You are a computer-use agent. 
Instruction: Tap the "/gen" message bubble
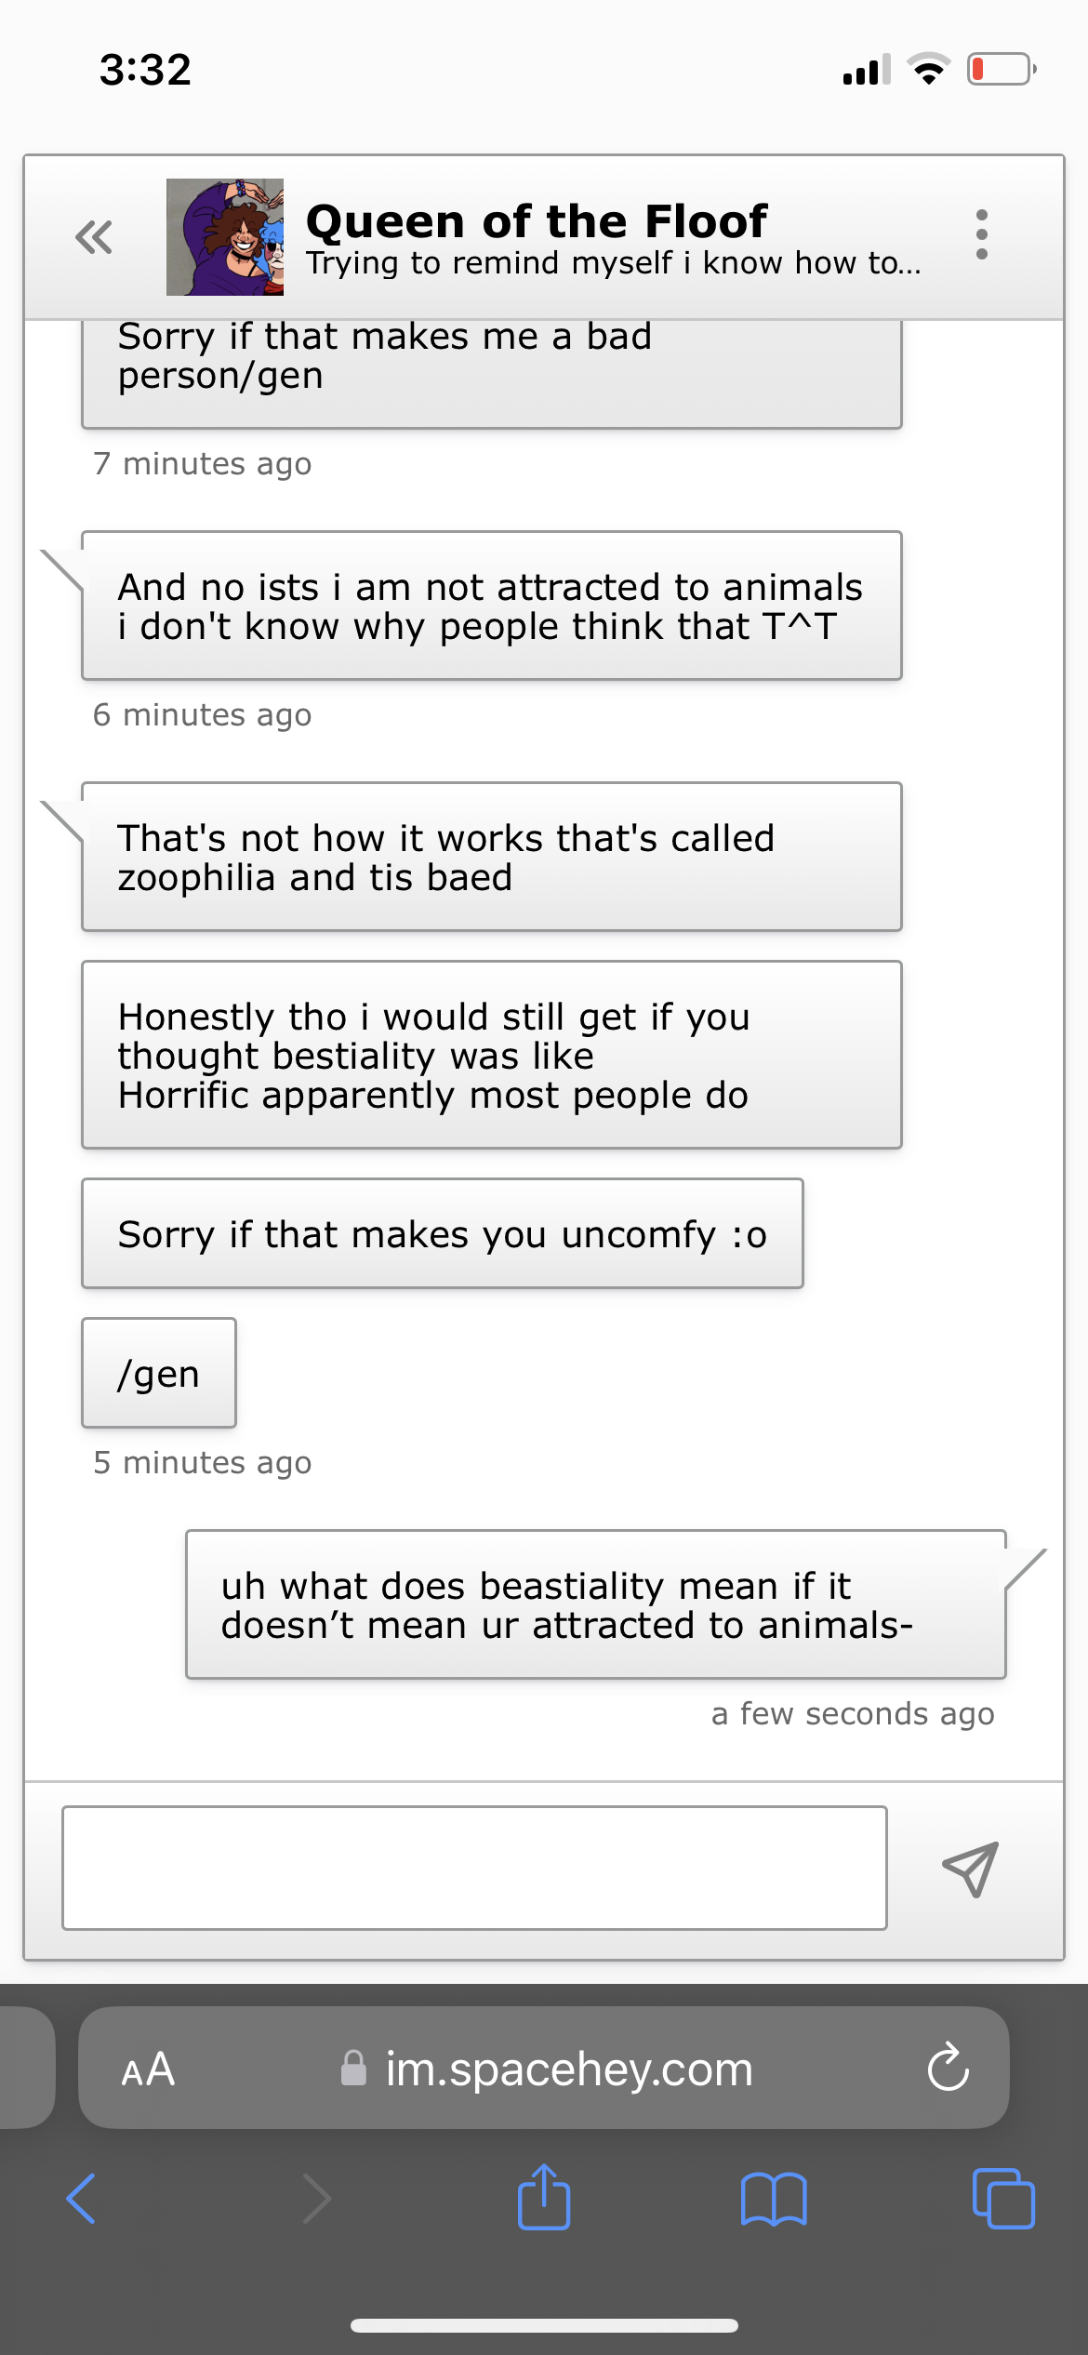tap(159, 1373)
